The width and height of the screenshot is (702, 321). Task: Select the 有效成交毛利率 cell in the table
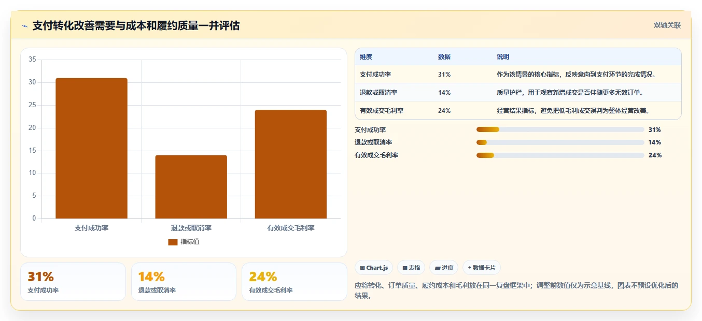point(382,110)
